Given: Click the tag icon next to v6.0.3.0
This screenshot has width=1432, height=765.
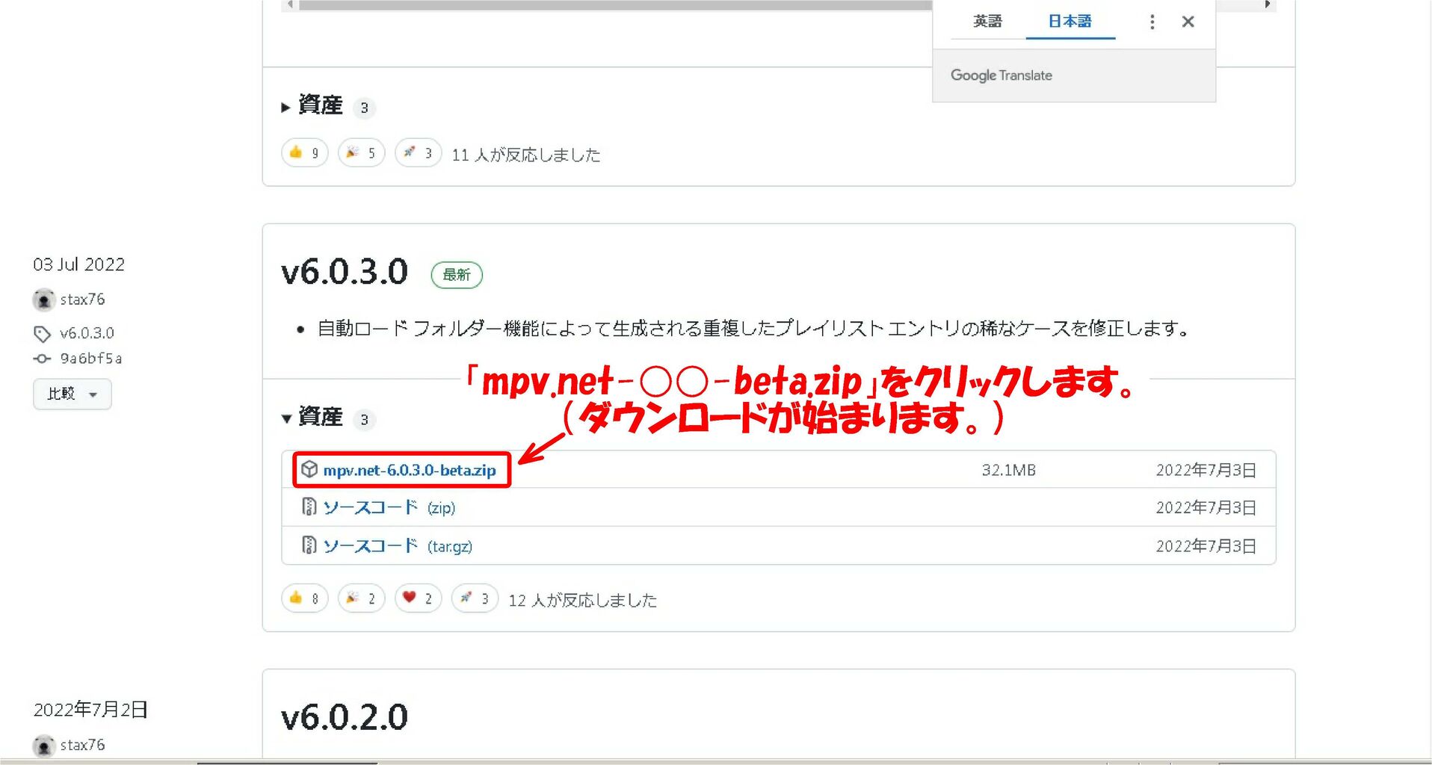Looking at the screenshot, I should 43,333.
